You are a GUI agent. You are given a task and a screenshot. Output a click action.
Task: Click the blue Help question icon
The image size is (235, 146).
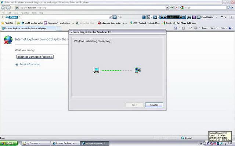coord(230,28)
